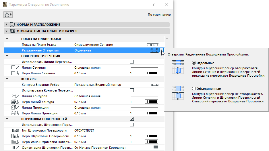Image resolution: width=269 pixels, height=151 pixels.
Task: Click the line type icon beside Линия Сечения
Action: 18,67
